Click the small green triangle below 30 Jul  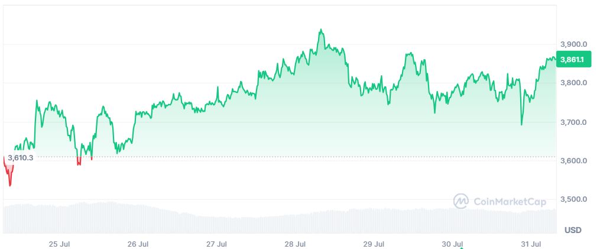coord(462,248)
